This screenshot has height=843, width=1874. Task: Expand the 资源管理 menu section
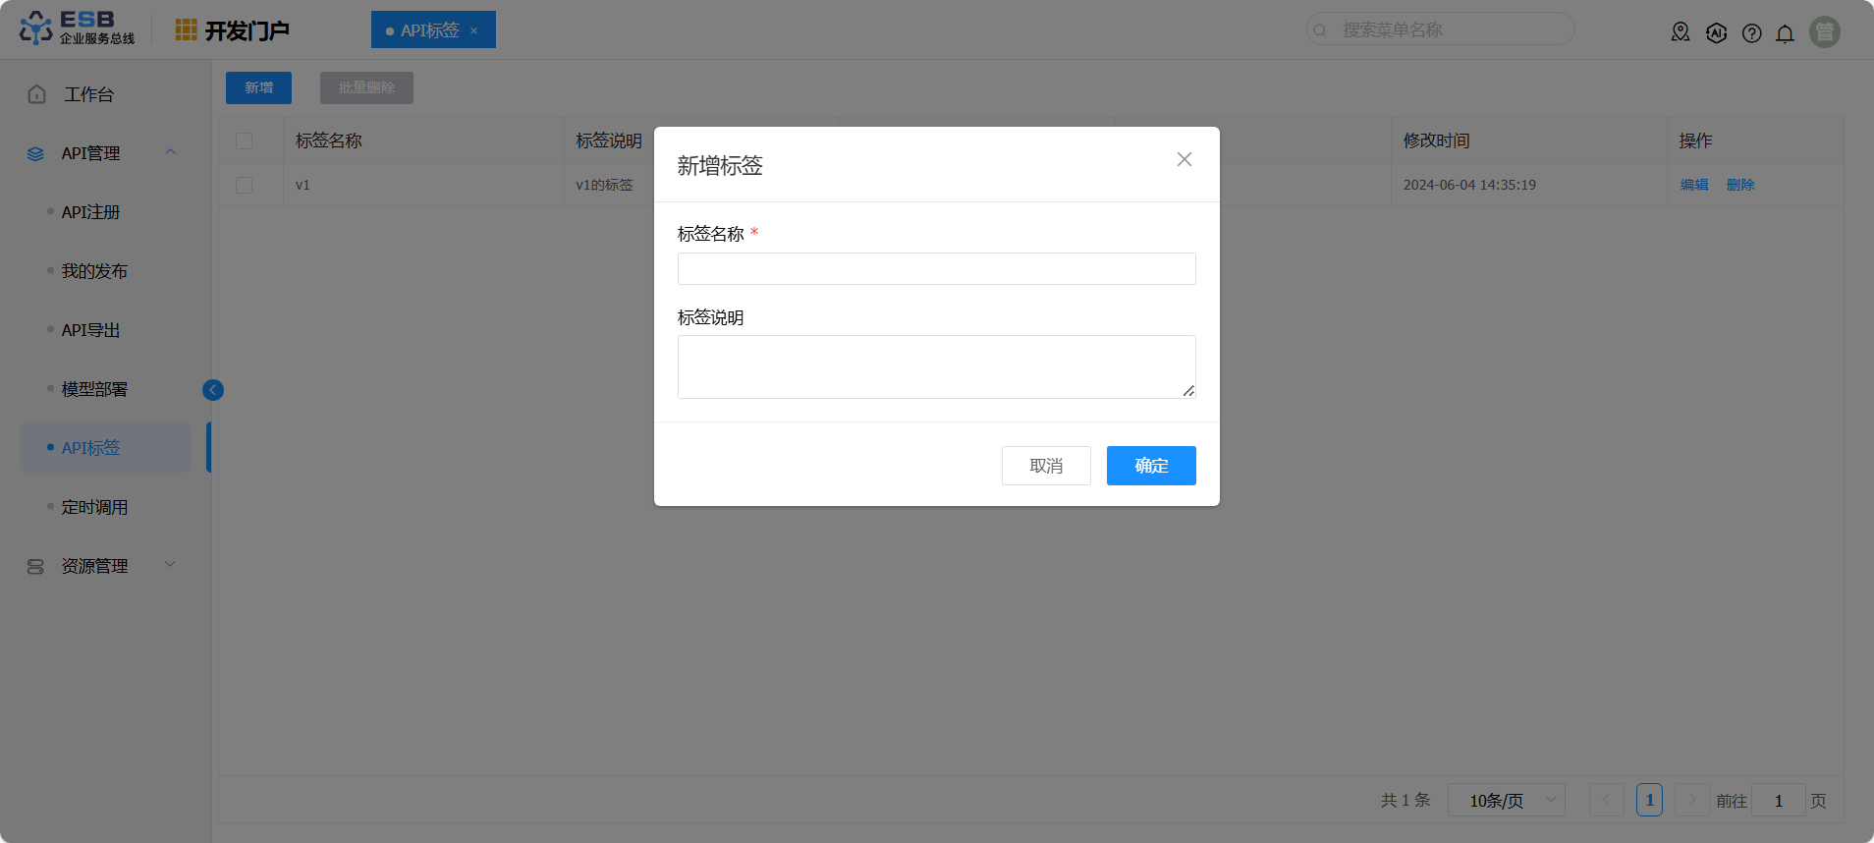(x=170, y=565)
